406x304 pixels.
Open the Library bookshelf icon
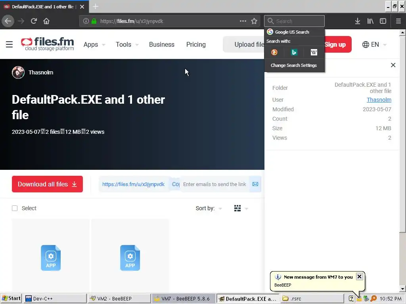click(370, 21)
